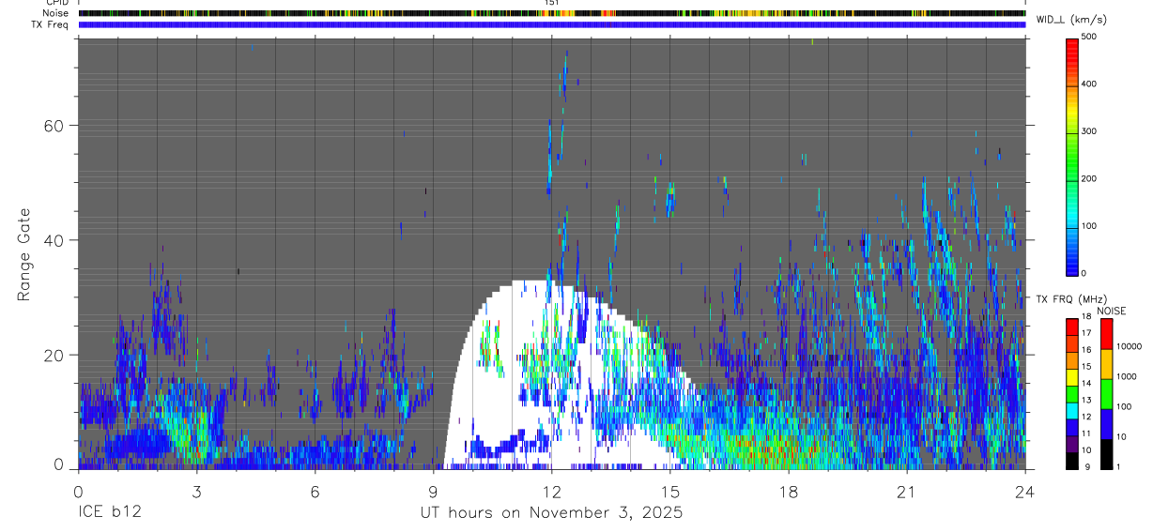Click the '17' tick on the TX FRQ colorbar

click(1088, 333)
